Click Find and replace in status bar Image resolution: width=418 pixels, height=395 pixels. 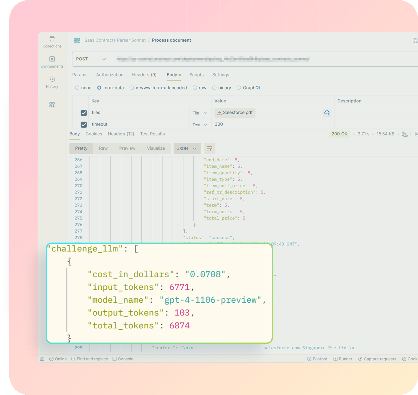click(x=90, y=359)
